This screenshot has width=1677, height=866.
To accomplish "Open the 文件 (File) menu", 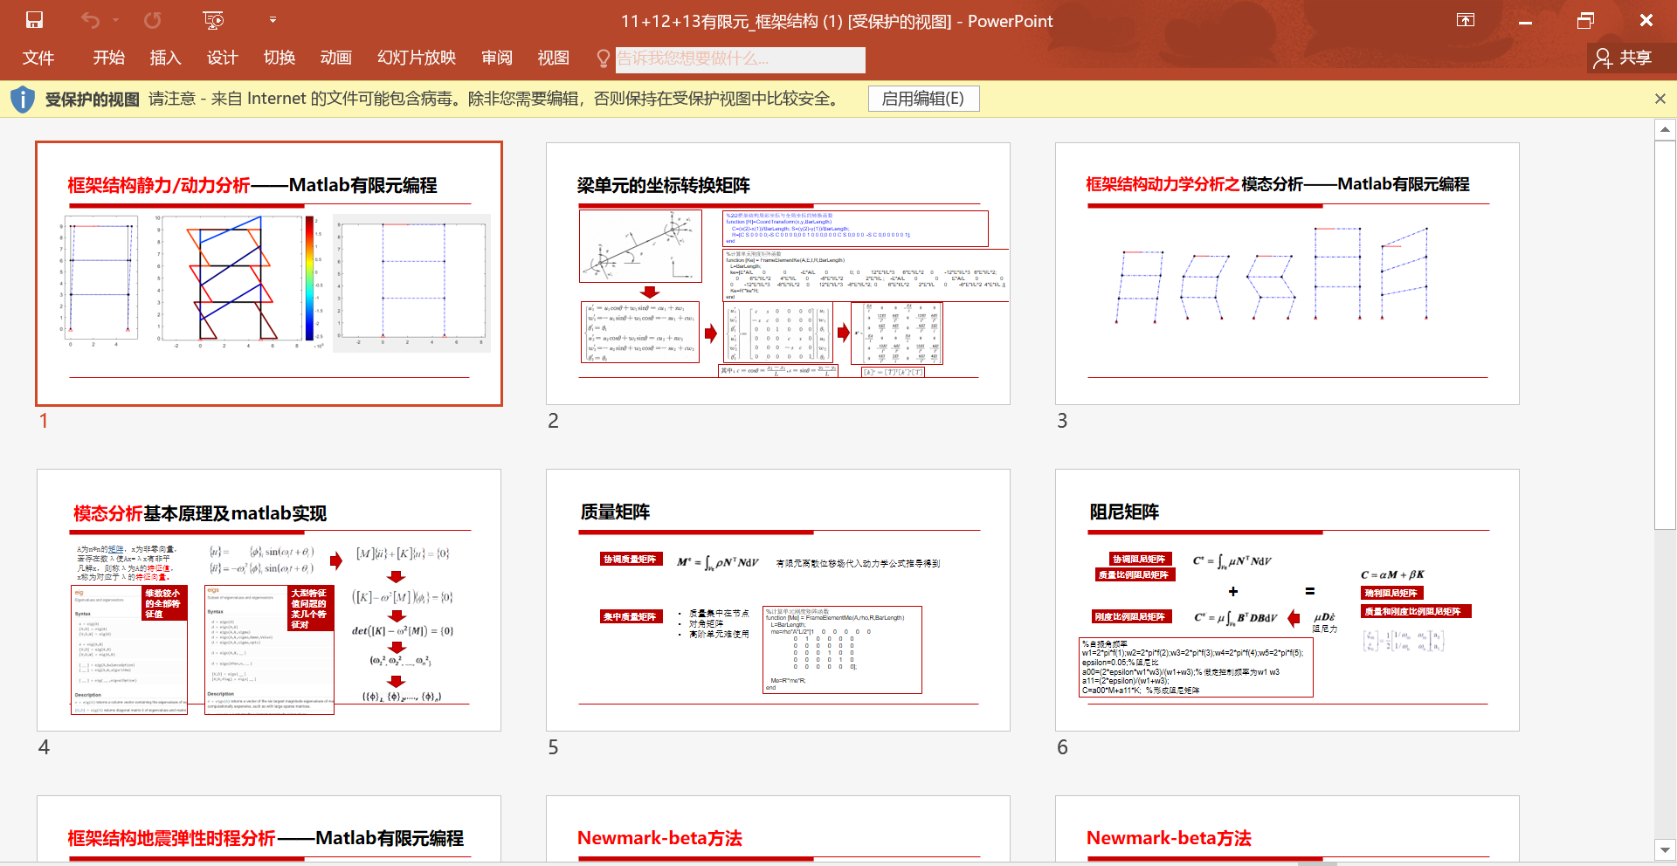I will [x=38, y=58].
